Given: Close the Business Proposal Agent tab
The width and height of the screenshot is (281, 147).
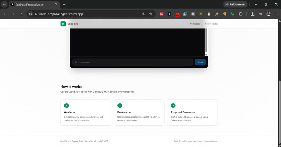Looking at the screenshot, I should coord(56,5).
